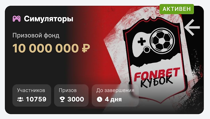Click the participant count 10759

[x=36, y=99]
